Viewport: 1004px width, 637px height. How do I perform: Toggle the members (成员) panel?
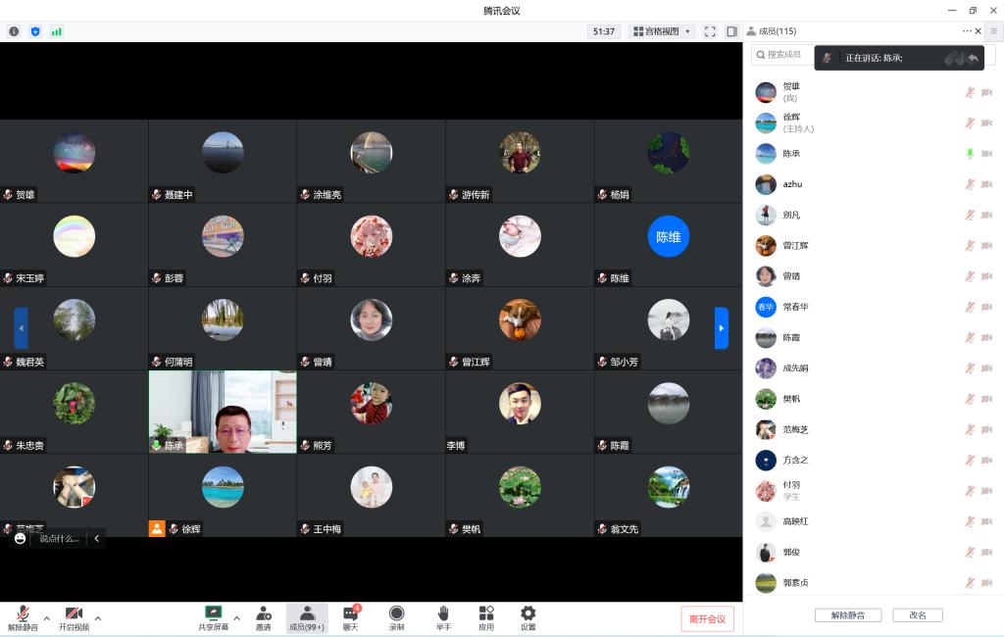(307, 613)
